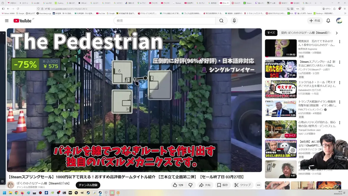Screen dimensions: 348x196
Task: Open the browser sidebar toggle icon
Action: point(3,9)
